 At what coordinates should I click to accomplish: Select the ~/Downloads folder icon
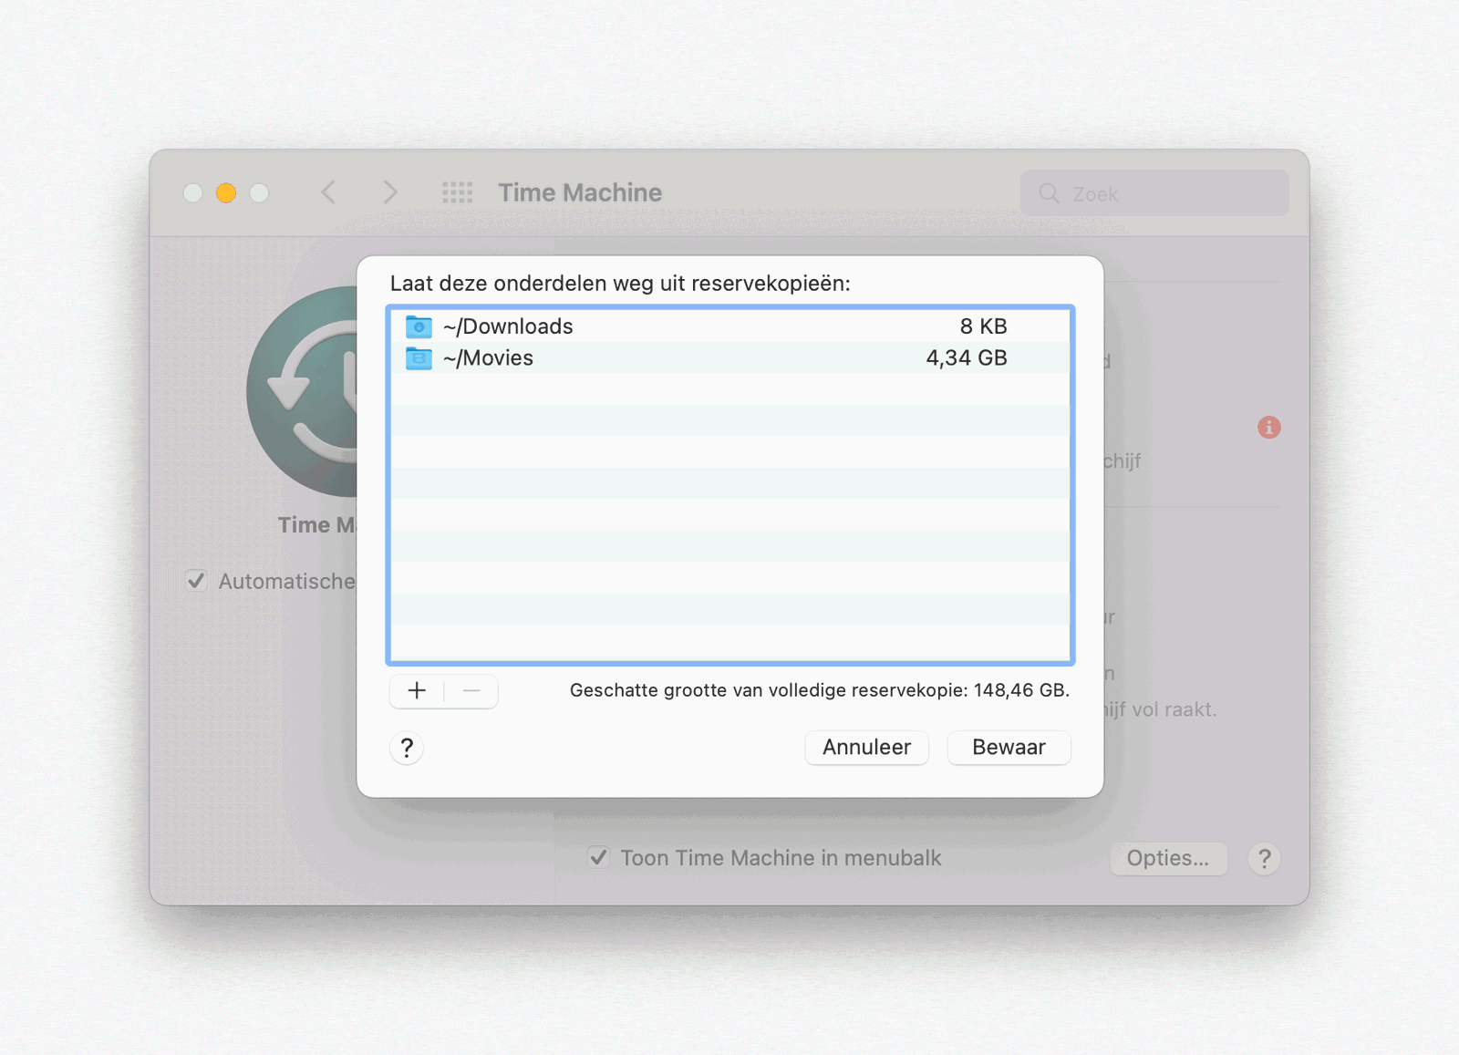pos(419,326)
